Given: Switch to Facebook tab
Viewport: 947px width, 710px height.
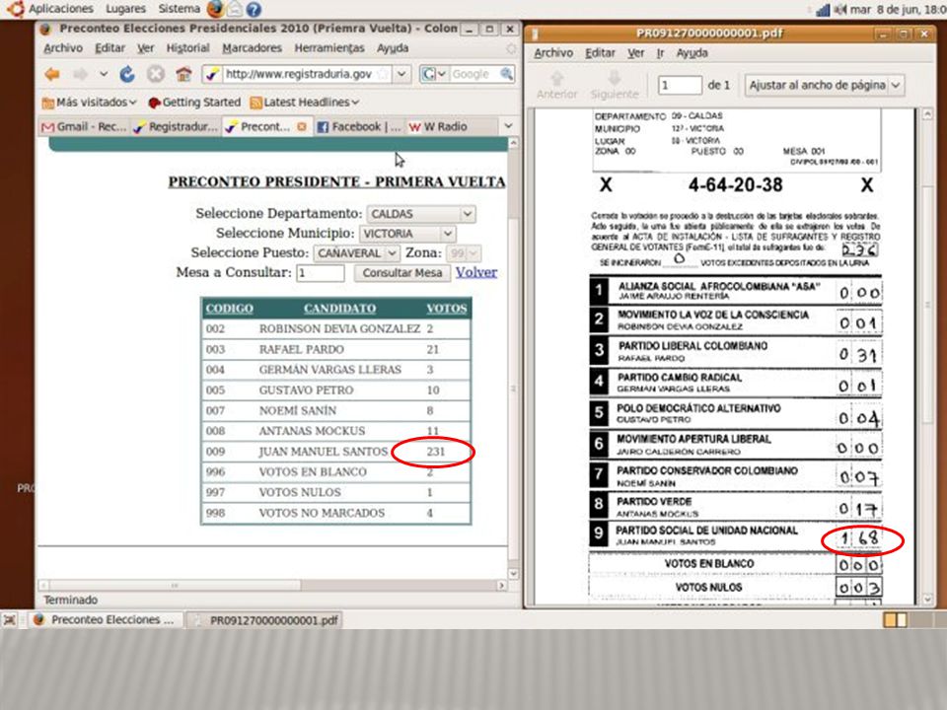Looking at the screenshot, I should tap(359, 127).
